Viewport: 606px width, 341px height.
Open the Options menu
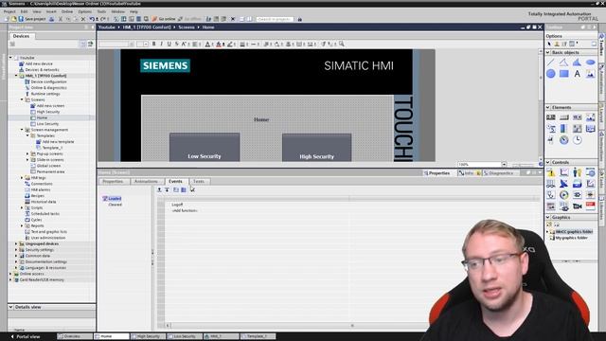point(85,11)
